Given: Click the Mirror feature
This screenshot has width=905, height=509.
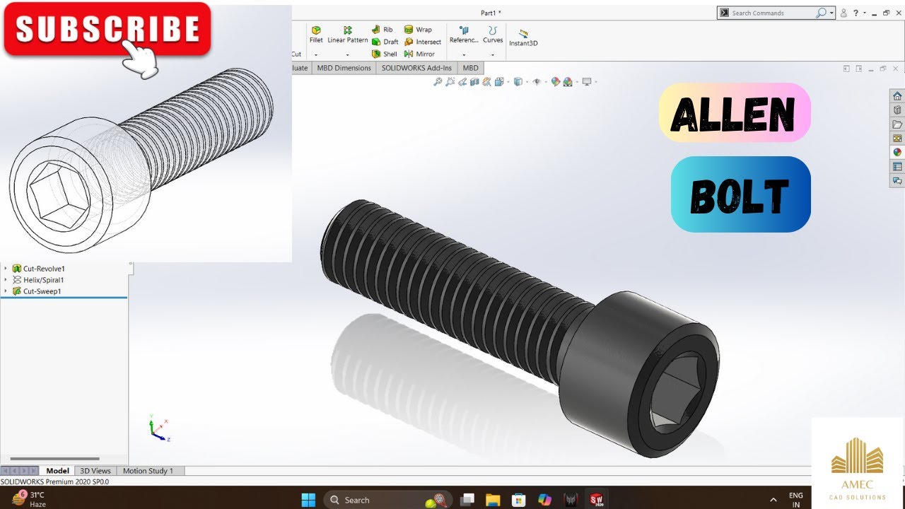Looking at the screenshot, I should (x=419, y=54).
